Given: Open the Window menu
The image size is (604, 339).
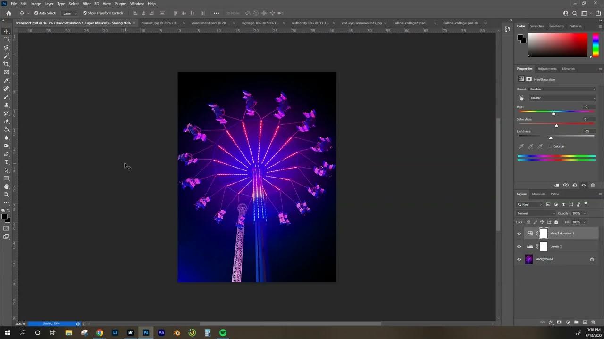Looking at the screenshot, I should 137,4.
